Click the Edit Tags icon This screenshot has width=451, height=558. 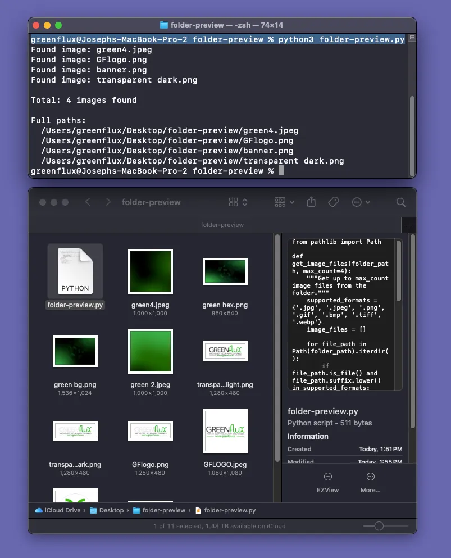pos(333,202)
